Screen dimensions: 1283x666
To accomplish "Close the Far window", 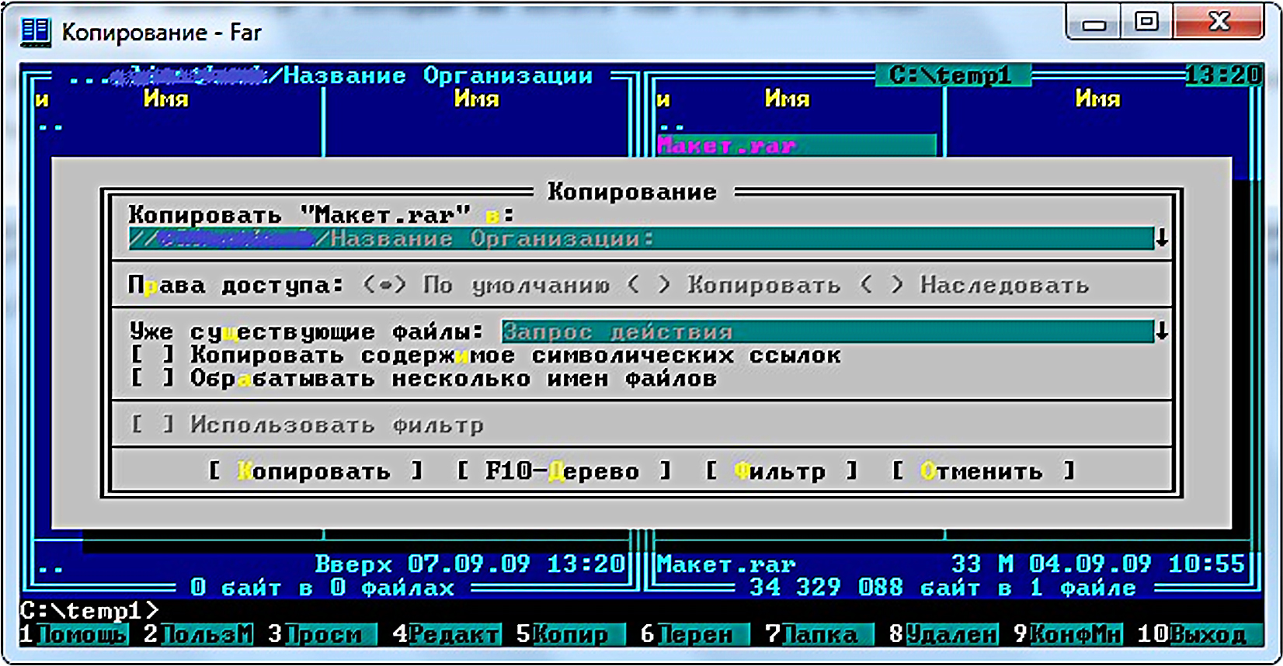I will [1220, 23].
